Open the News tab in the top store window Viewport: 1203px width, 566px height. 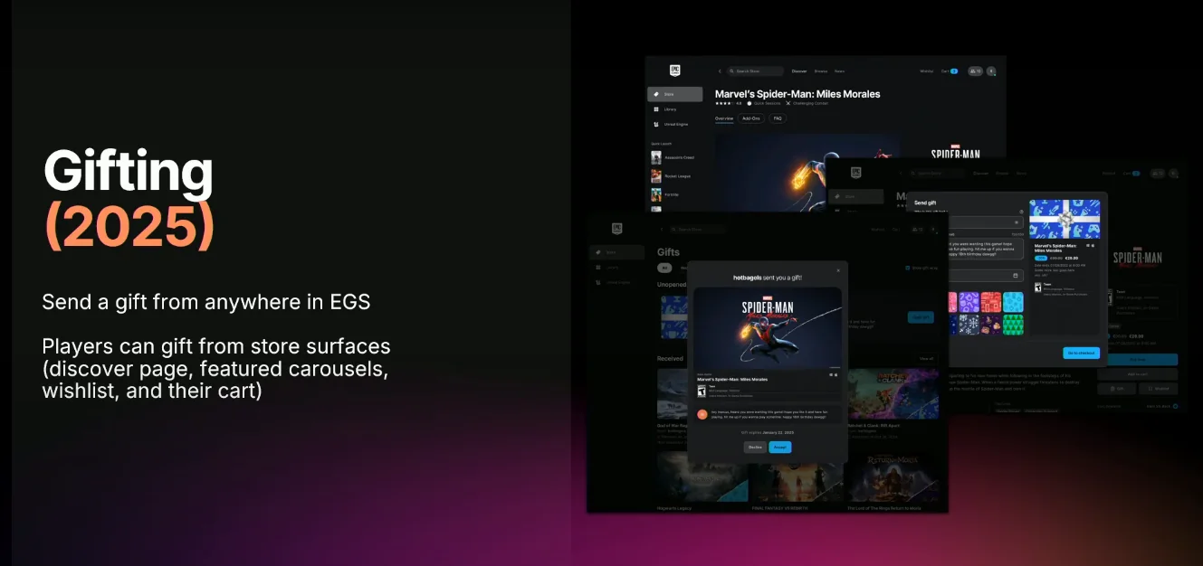click(x=840, y=71)
